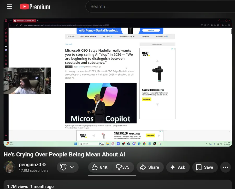235x189 pixels.
Task: In the video, click the Satya Nadella Copilot article image
Action: pos(101,103)
